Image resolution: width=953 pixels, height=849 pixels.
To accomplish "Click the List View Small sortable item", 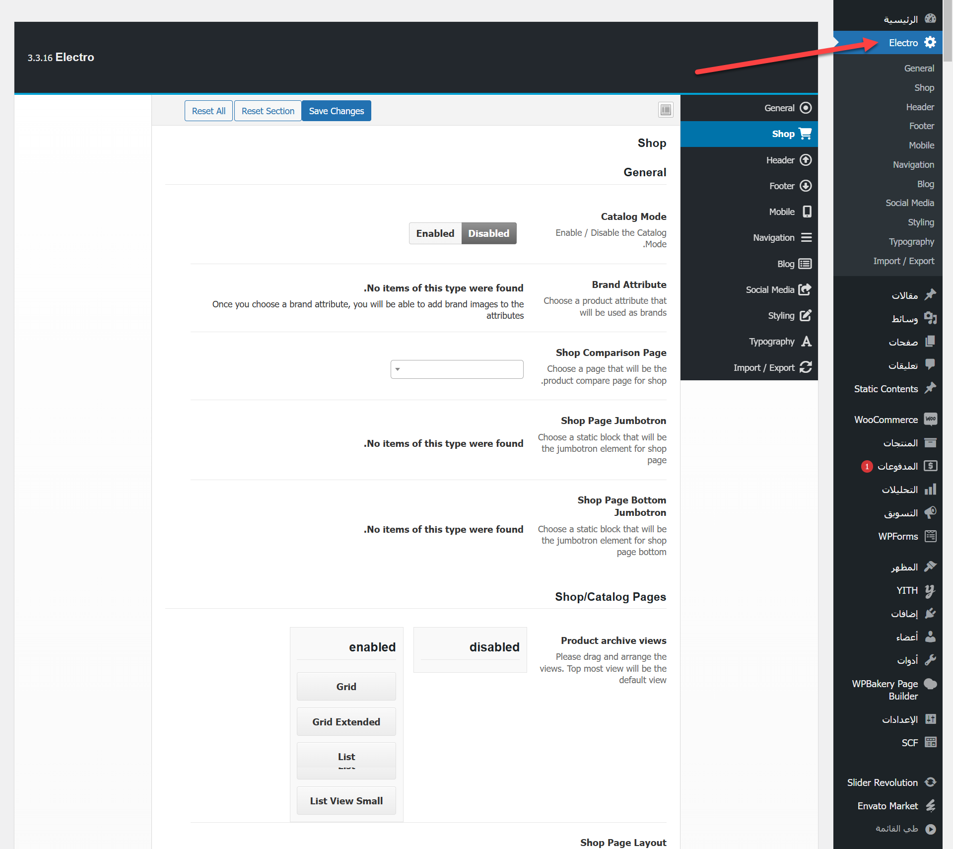I will coord(346,801).
